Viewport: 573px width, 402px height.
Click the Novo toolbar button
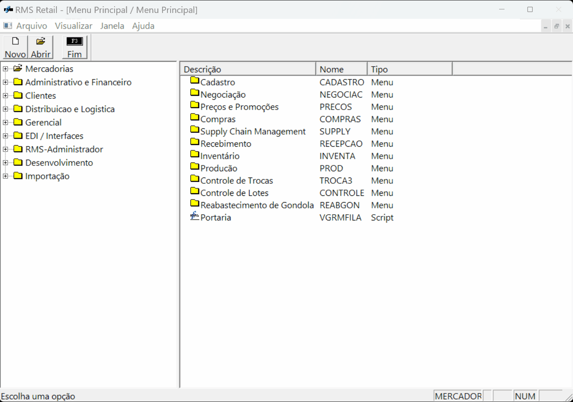coord(15,47)
